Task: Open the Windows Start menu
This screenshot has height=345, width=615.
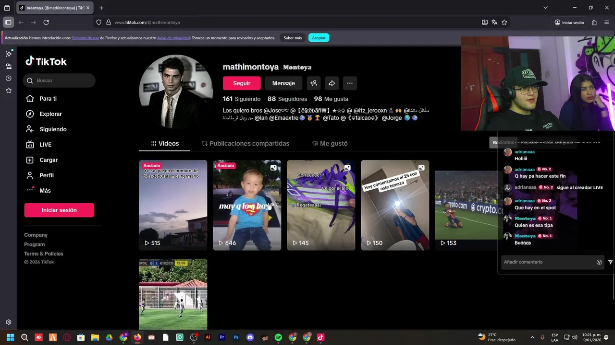Action: coord(10,337)
